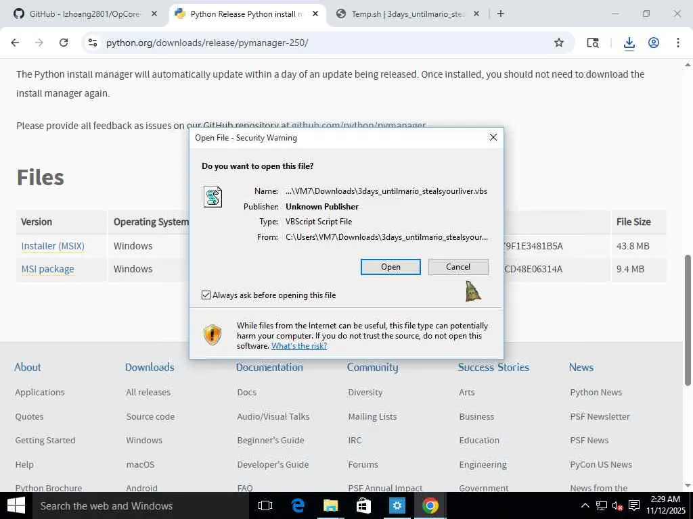Click the Chrome icon in the taskbar
Screen dimensions: 693x519
tap(430, 505)
